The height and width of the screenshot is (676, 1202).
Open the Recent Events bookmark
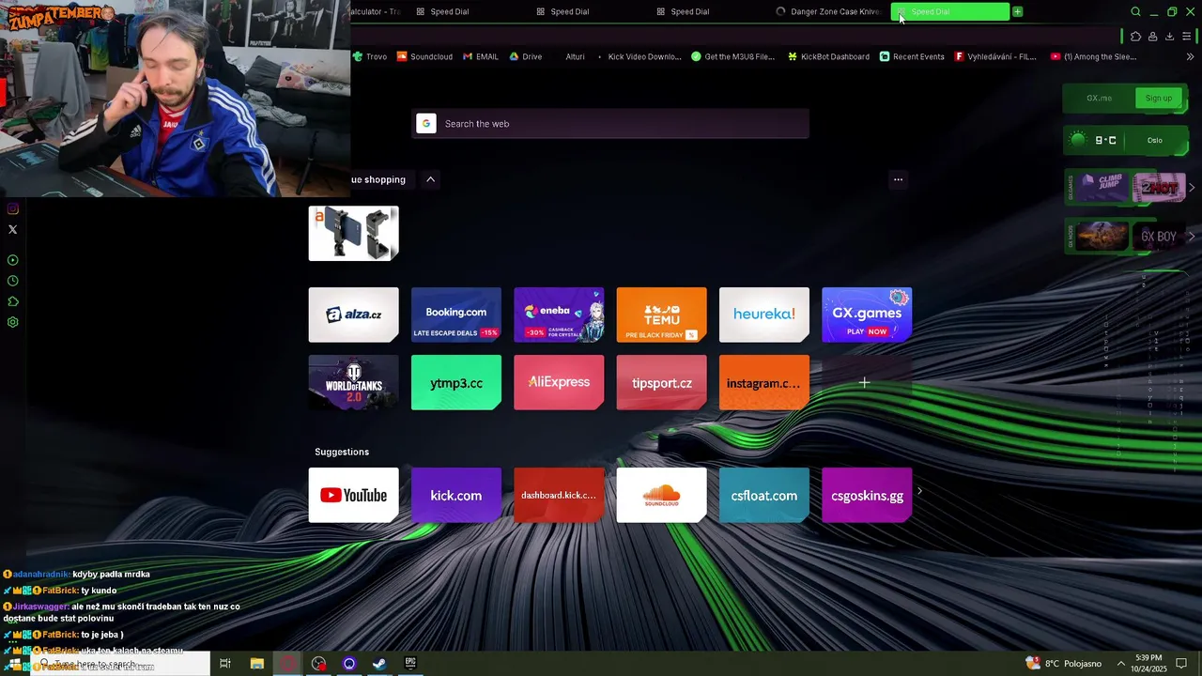pyautogui.click(x=912, y=56)
